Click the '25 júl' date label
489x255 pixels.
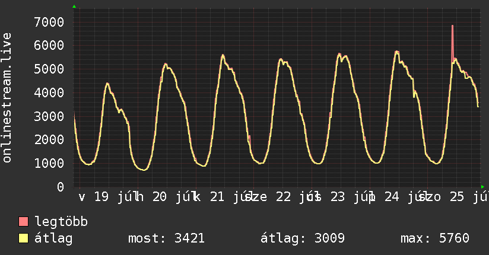coord(469,197)
